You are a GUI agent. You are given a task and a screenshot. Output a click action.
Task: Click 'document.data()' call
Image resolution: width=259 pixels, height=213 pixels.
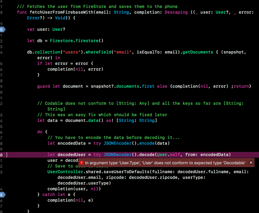[x=84, y=121]
